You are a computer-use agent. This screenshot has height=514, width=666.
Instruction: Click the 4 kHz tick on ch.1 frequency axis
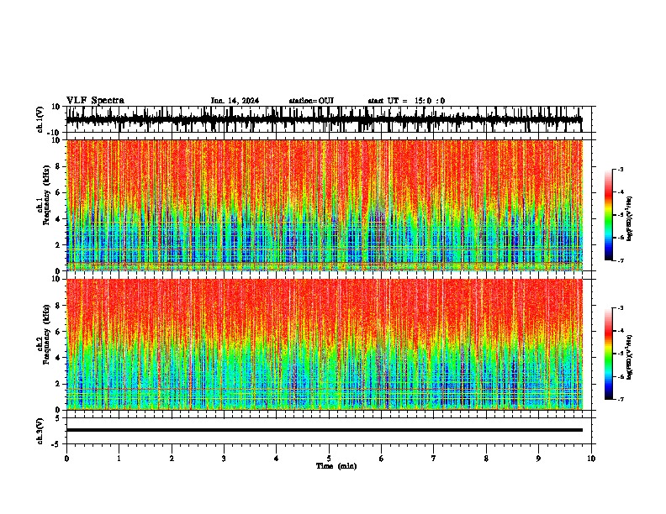58,218
